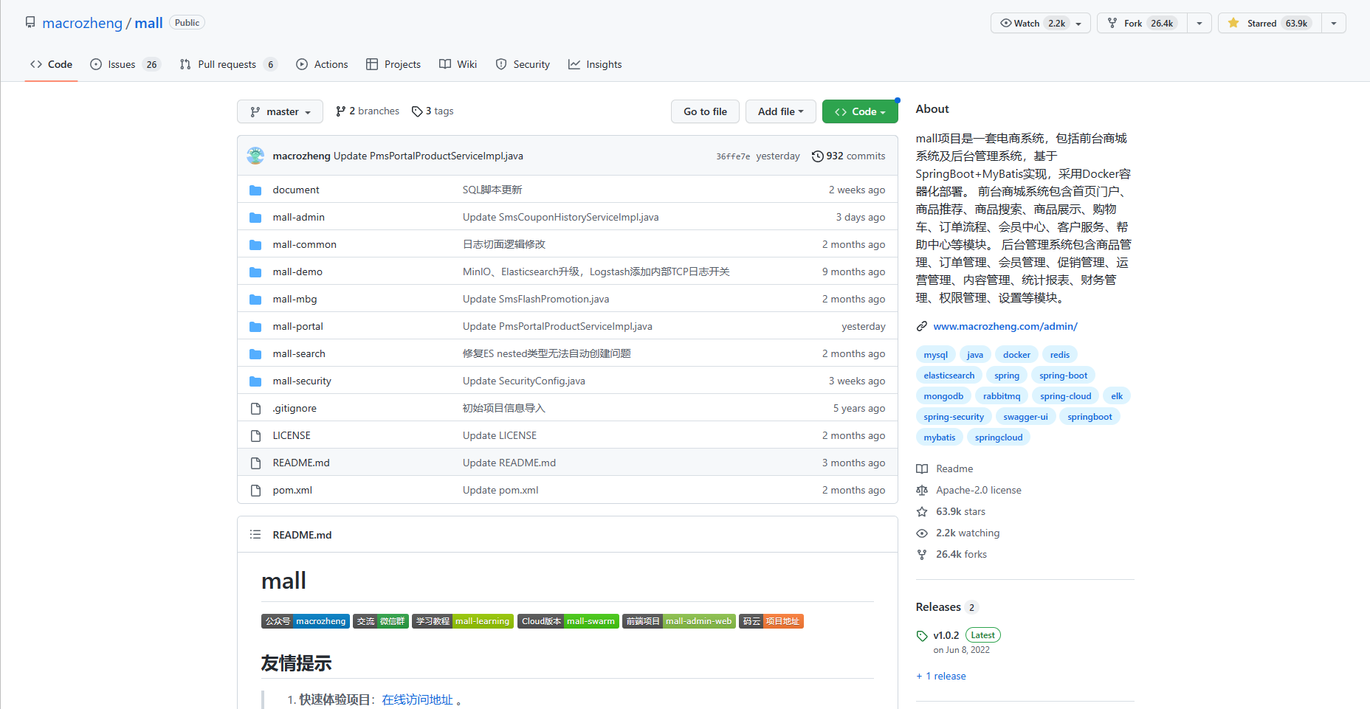Click the Go to file button
Image resolution: width=1370 pixels, height=709 pixels.
click(705, 111)
